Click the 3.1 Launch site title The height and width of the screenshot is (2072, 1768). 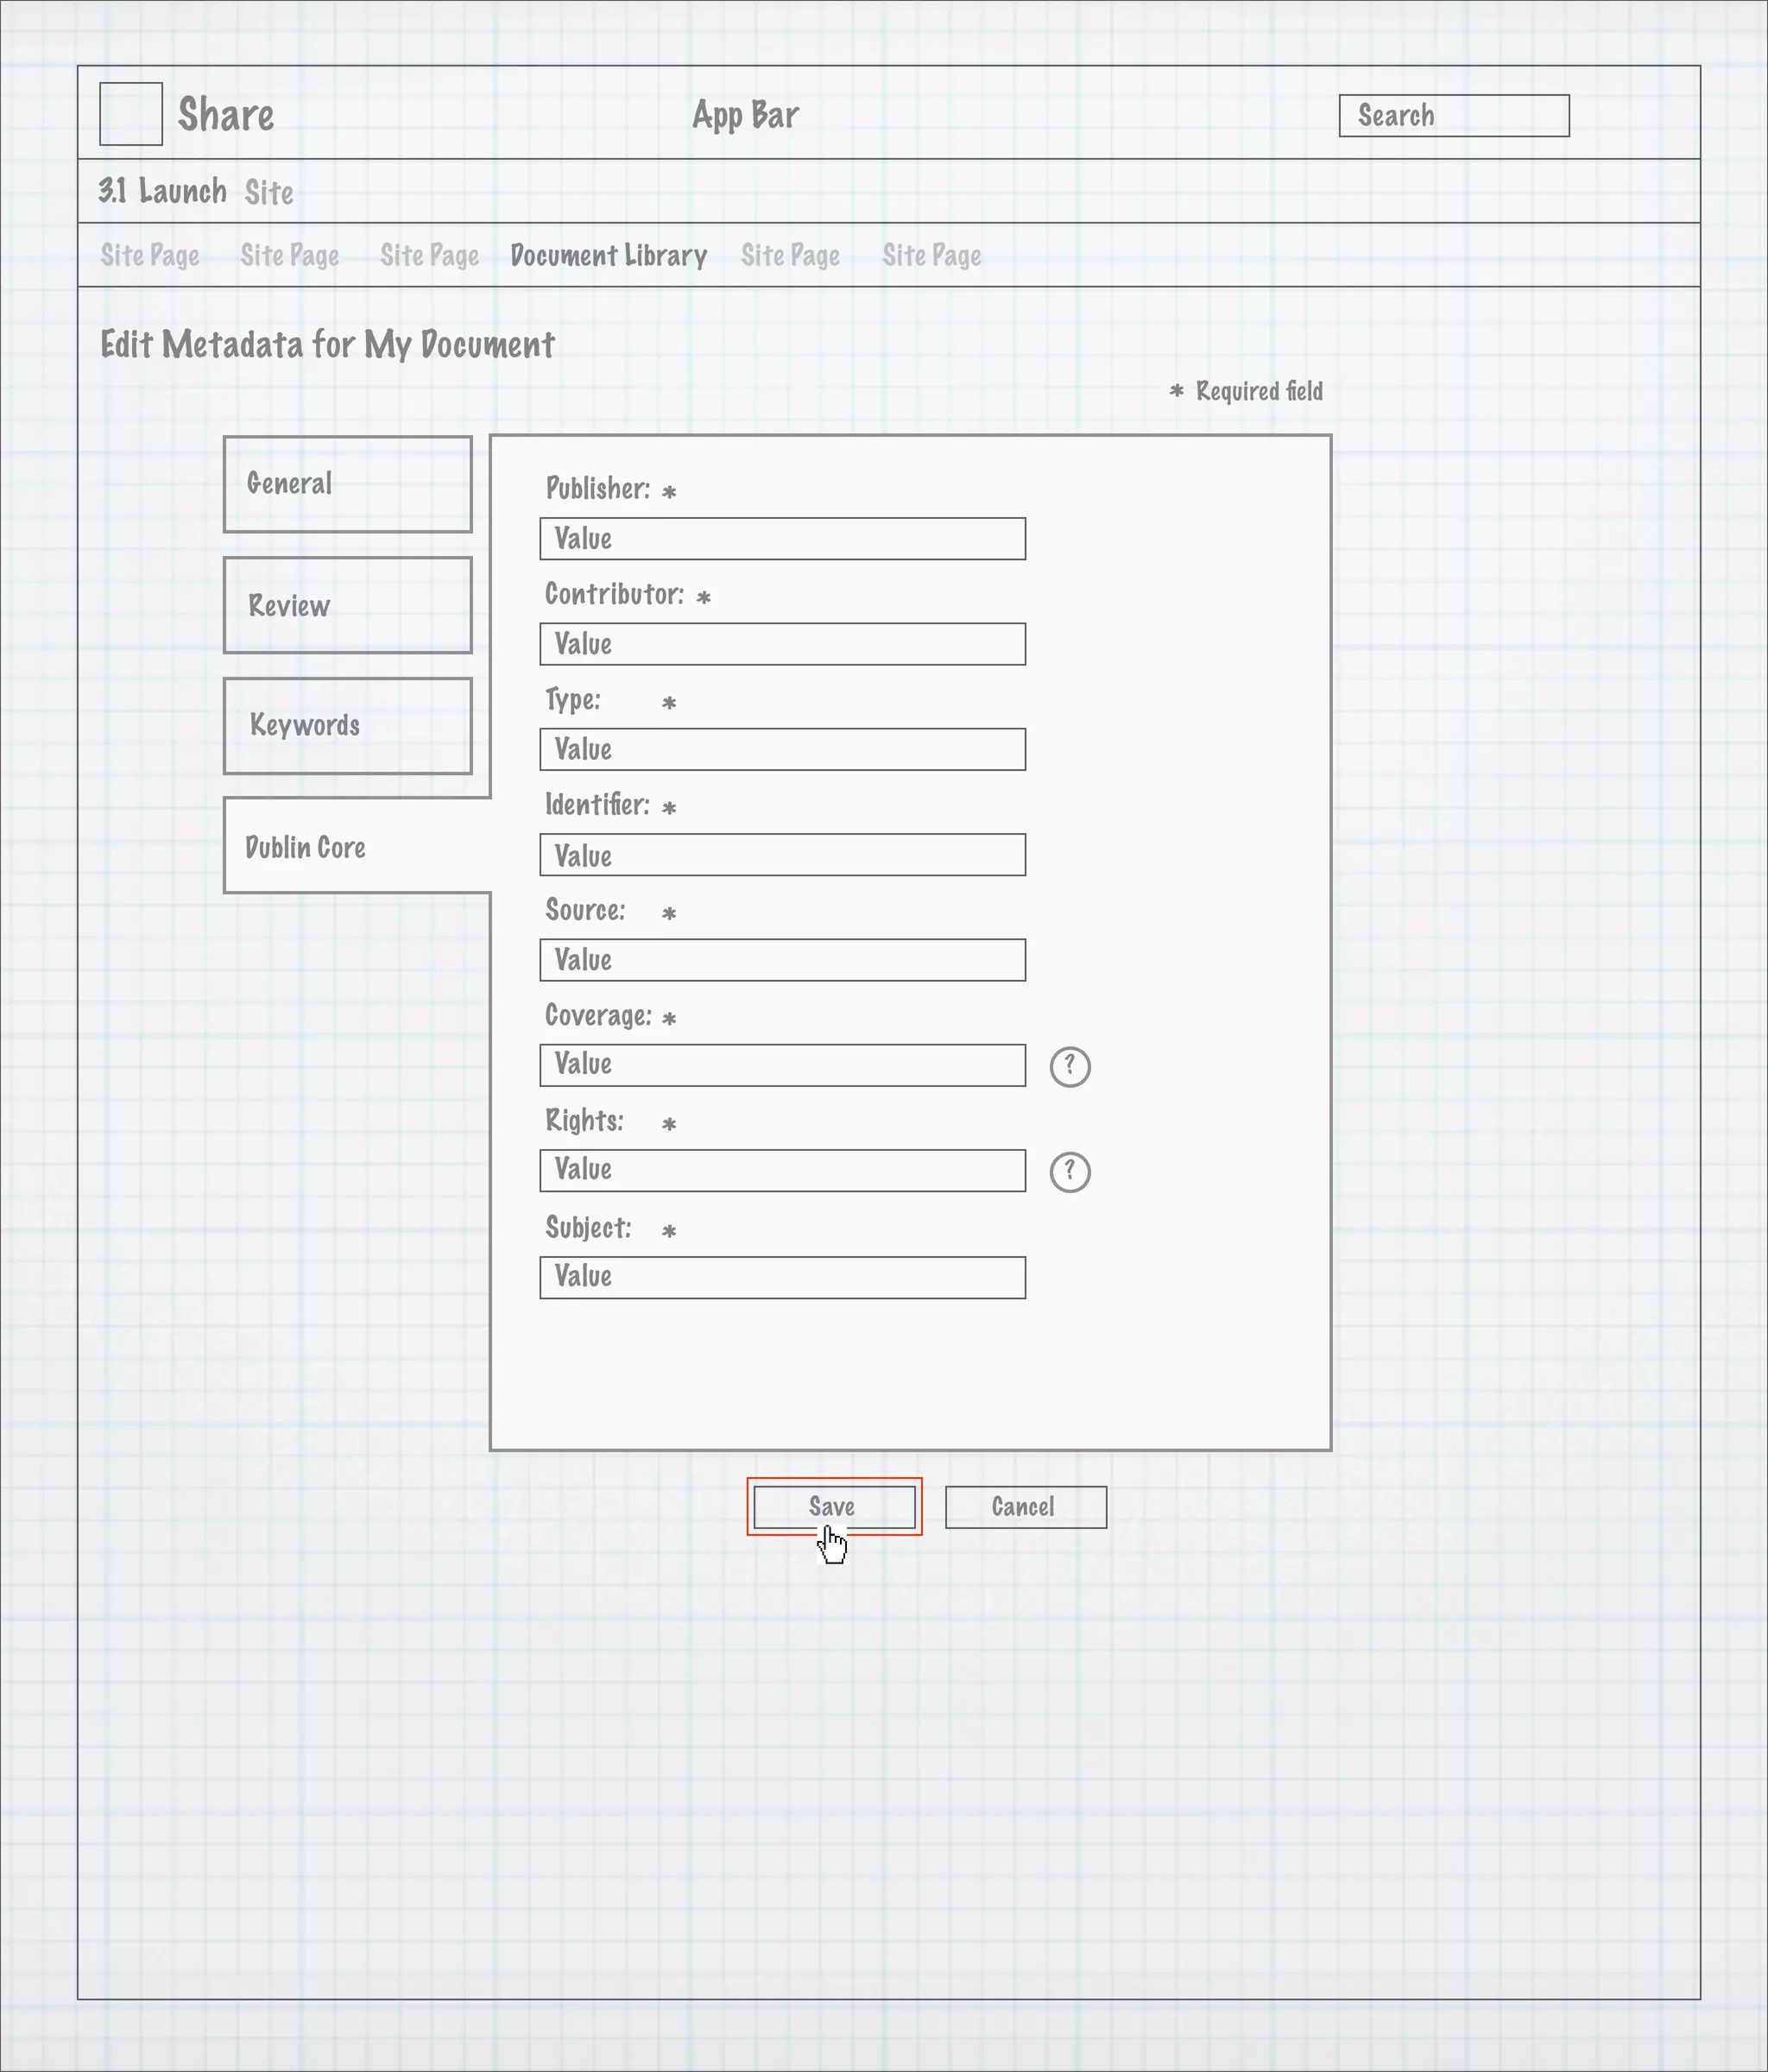point(163,191)
